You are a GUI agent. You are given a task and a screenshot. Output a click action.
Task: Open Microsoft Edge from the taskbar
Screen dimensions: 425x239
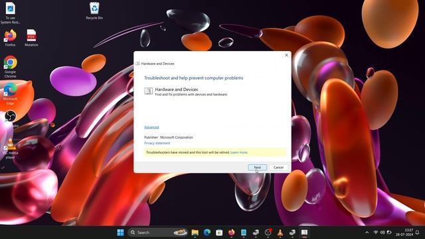coord(207,232)
